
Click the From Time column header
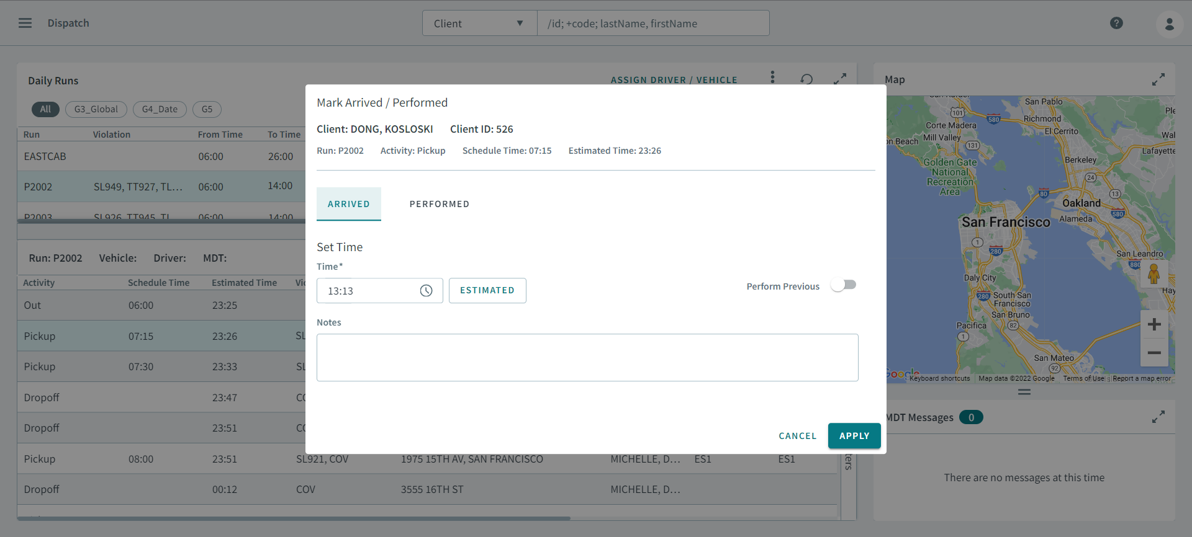220,135
